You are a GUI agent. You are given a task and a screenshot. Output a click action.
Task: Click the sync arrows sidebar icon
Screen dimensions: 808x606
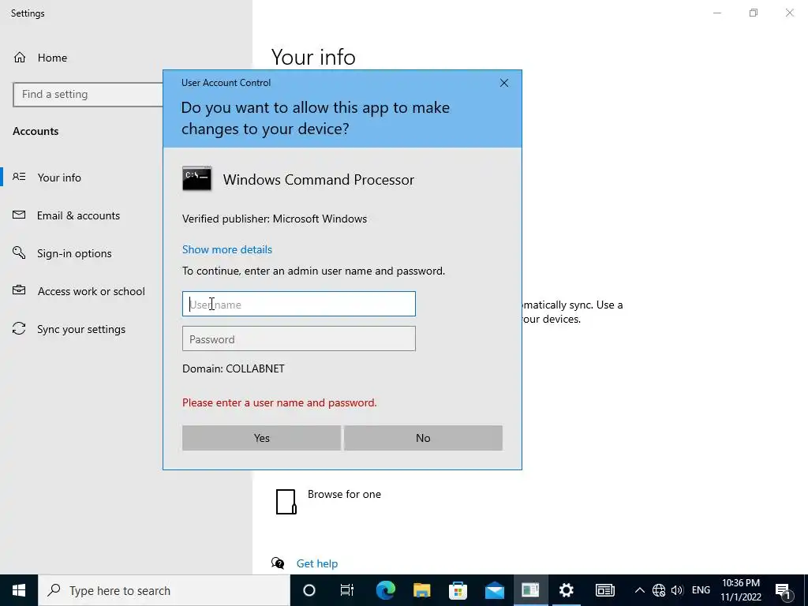pos(19,328)
